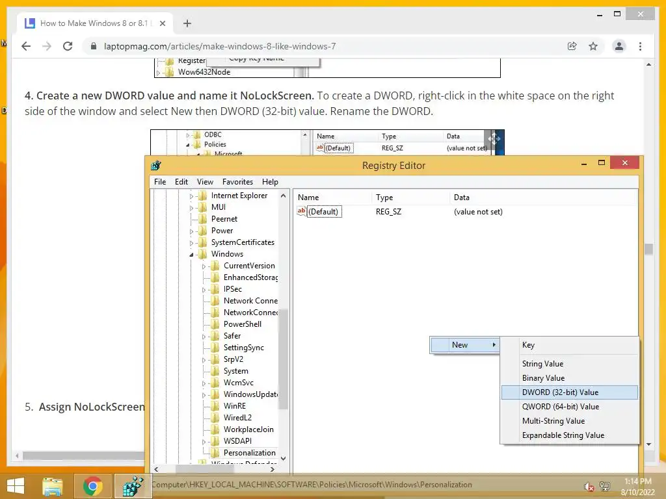Select the WinRE key

(234, 406)
